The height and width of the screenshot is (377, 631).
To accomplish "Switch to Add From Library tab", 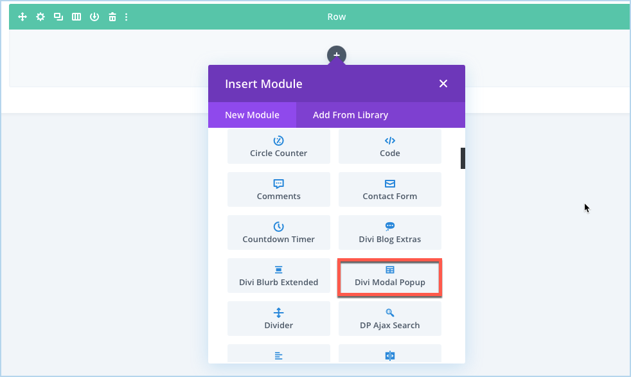I will (x=350, y=115).
